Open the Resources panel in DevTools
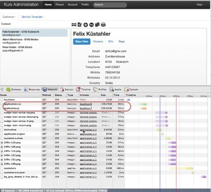 [32, 89]
